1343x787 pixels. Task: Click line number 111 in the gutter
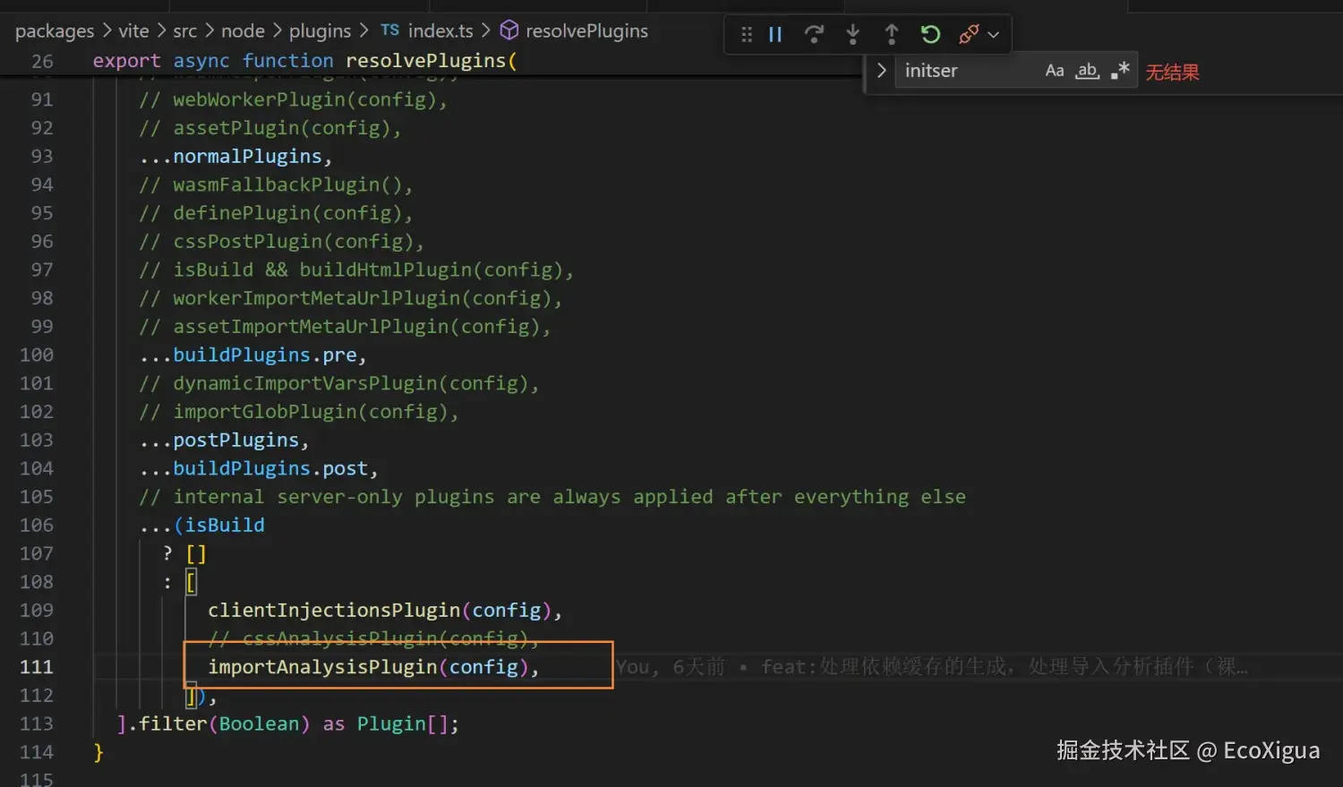37,667
